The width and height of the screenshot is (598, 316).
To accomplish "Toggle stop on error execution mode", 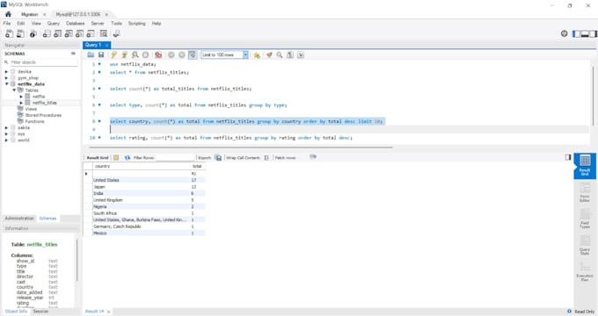I will click(x=158, y=54).
